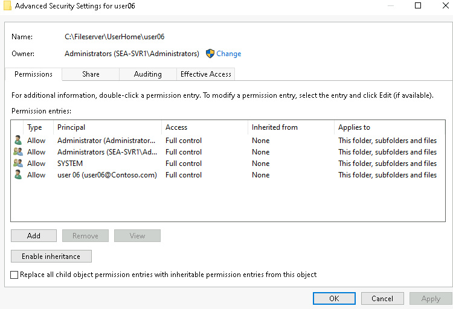Click the Cancel button
The width and height of the screenshot is (453, 309).
(x=382, y=298)
